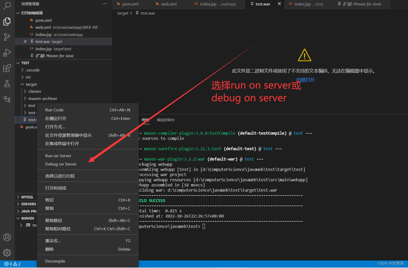
Task: Open the Explorer view icon
Action: (x=7, y=21)
